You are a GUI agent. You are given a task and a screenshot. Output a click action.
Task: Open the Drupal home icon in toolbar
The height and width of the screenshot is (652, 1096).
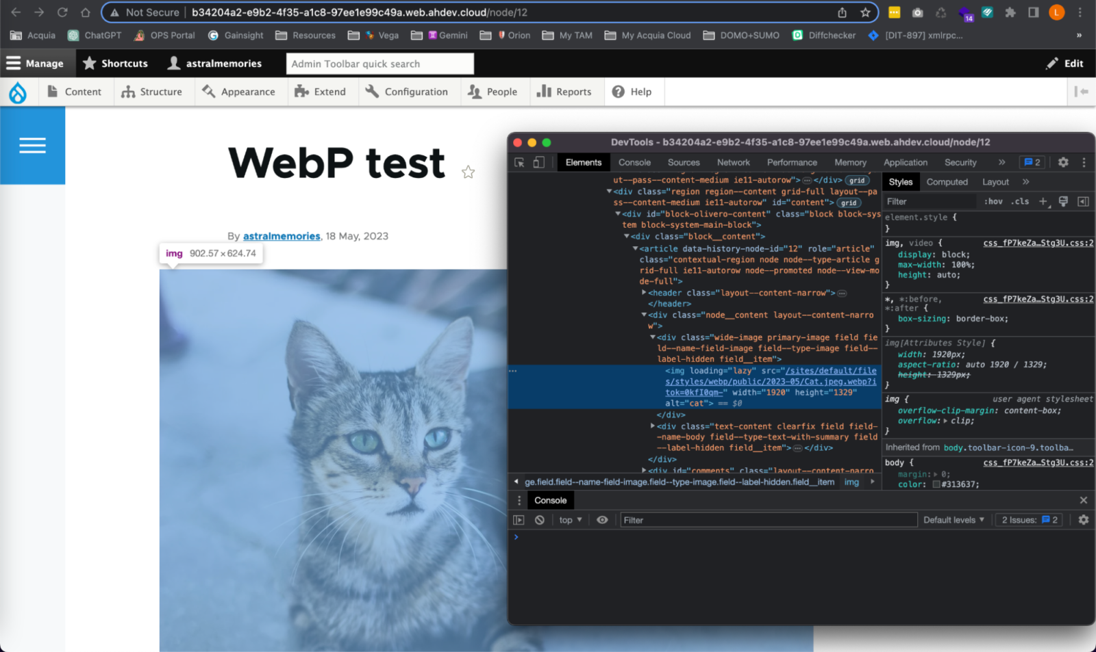click(x=18, y=91)
